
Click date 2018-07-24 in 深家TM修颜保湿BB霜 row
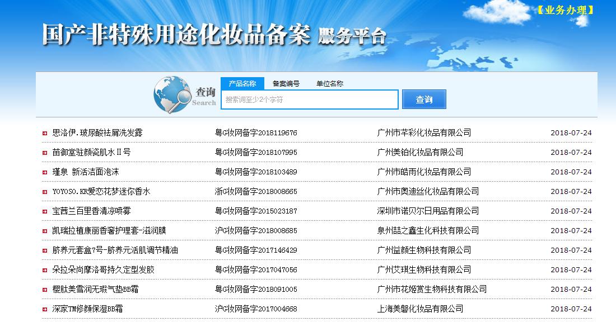[x=571, y=309]
